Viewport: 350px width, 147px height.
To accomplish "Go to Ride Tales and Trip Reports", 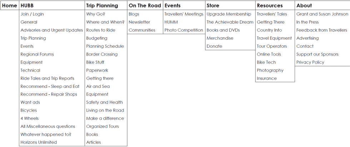I will [47, 78].
